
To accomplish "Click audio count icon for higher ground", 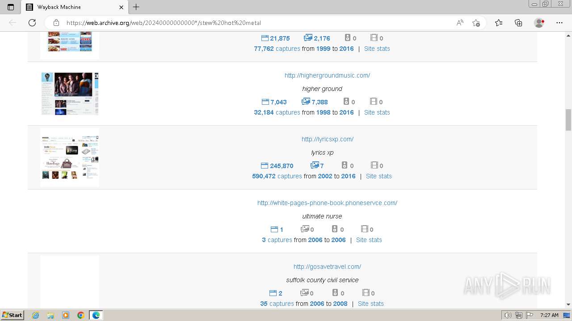I will pyautogui.click(x=346, y=102).
